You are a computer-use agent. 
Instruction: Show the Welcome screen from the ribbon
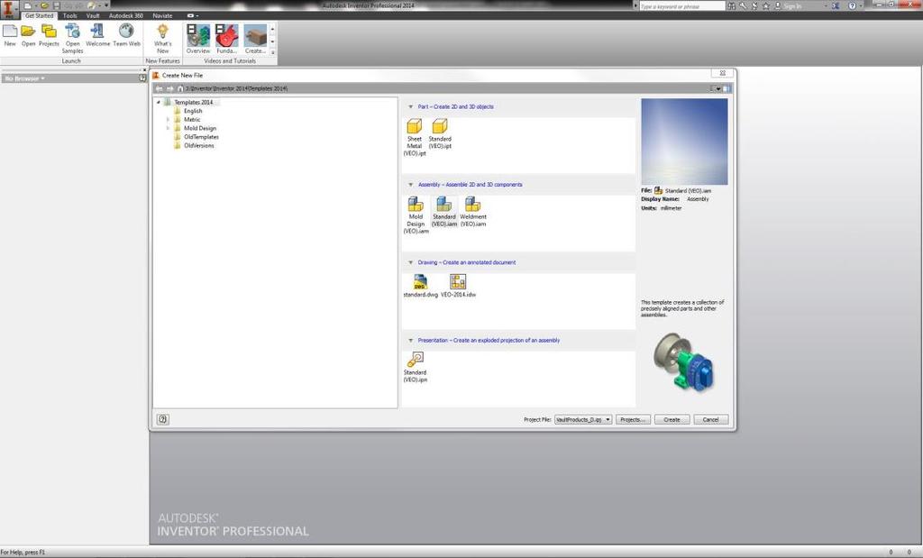(97, 35)
